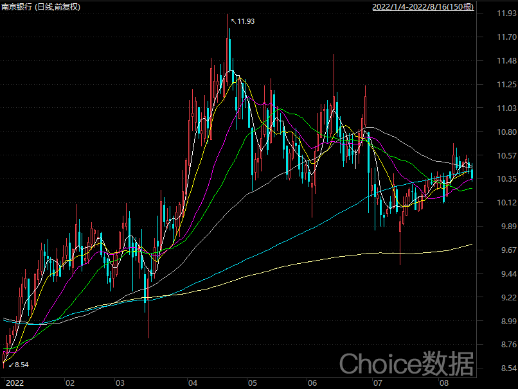Click the 08 month label on time axis
Image resolution: width=518 pixels, height=389 pixels.
click(443, 383)
